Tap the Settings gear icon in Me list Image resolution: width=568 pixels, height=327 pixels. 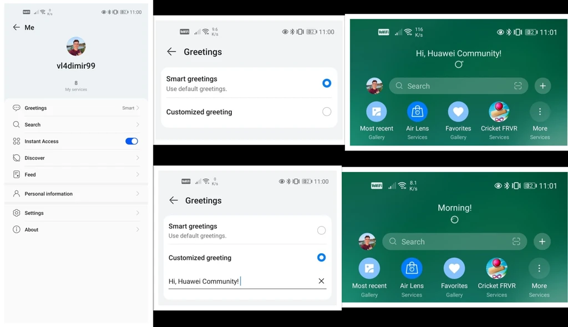pyautogui.click(x=16, y=213)
